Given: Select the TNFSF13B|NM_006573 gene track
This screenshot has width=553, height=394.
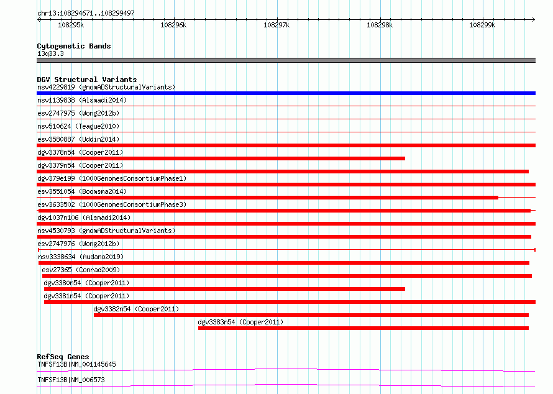Looking at the screenshot, I should tap(286, 385).
